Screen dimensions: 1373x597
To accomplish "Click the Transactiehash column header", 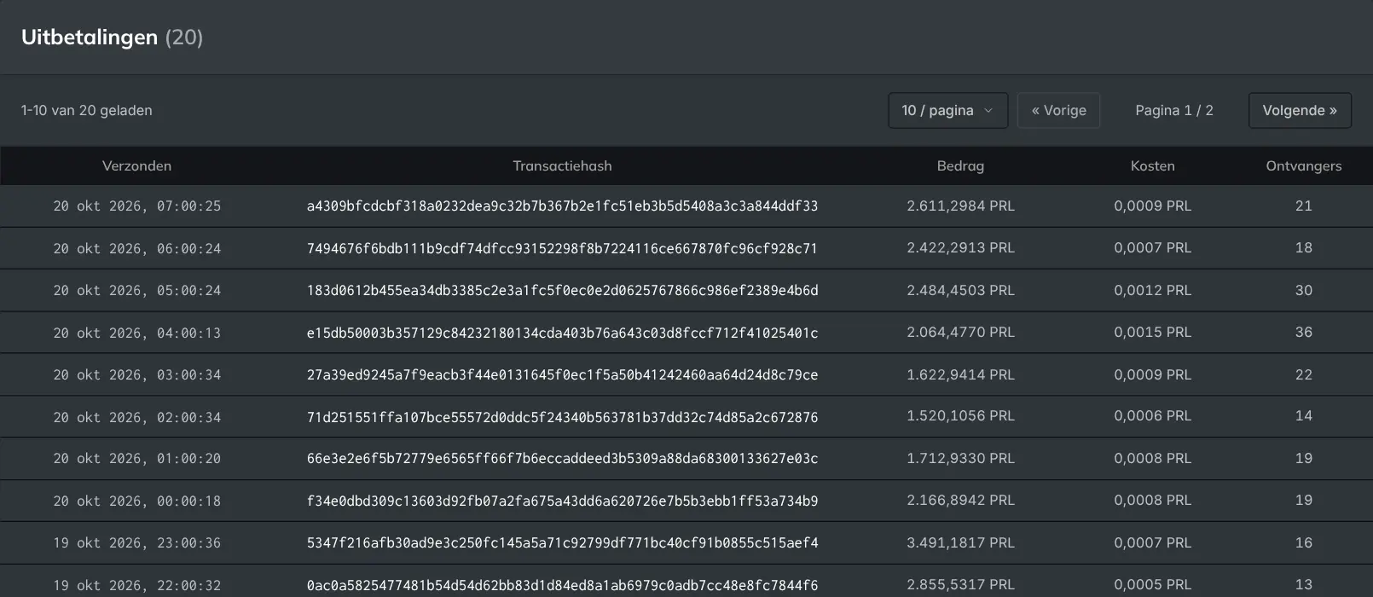I will click(562, 166).
